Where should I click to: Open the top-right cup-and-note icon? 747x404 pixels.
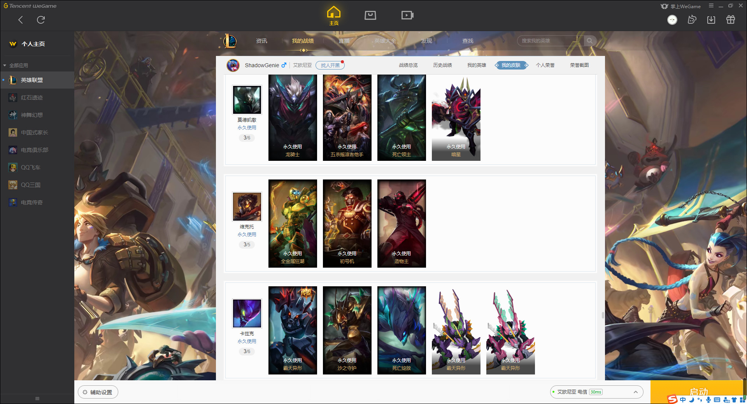pyautogui.click(x=692, y=19)
